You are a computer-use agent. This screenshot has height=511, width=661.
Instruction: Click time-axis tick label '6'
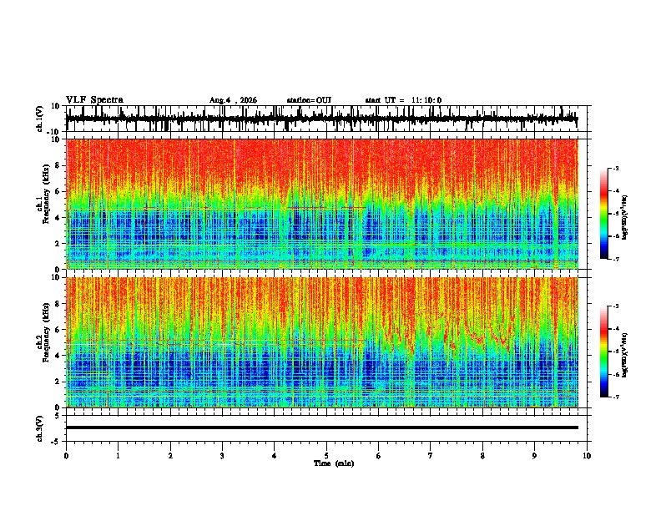click(x=379, y=456)
